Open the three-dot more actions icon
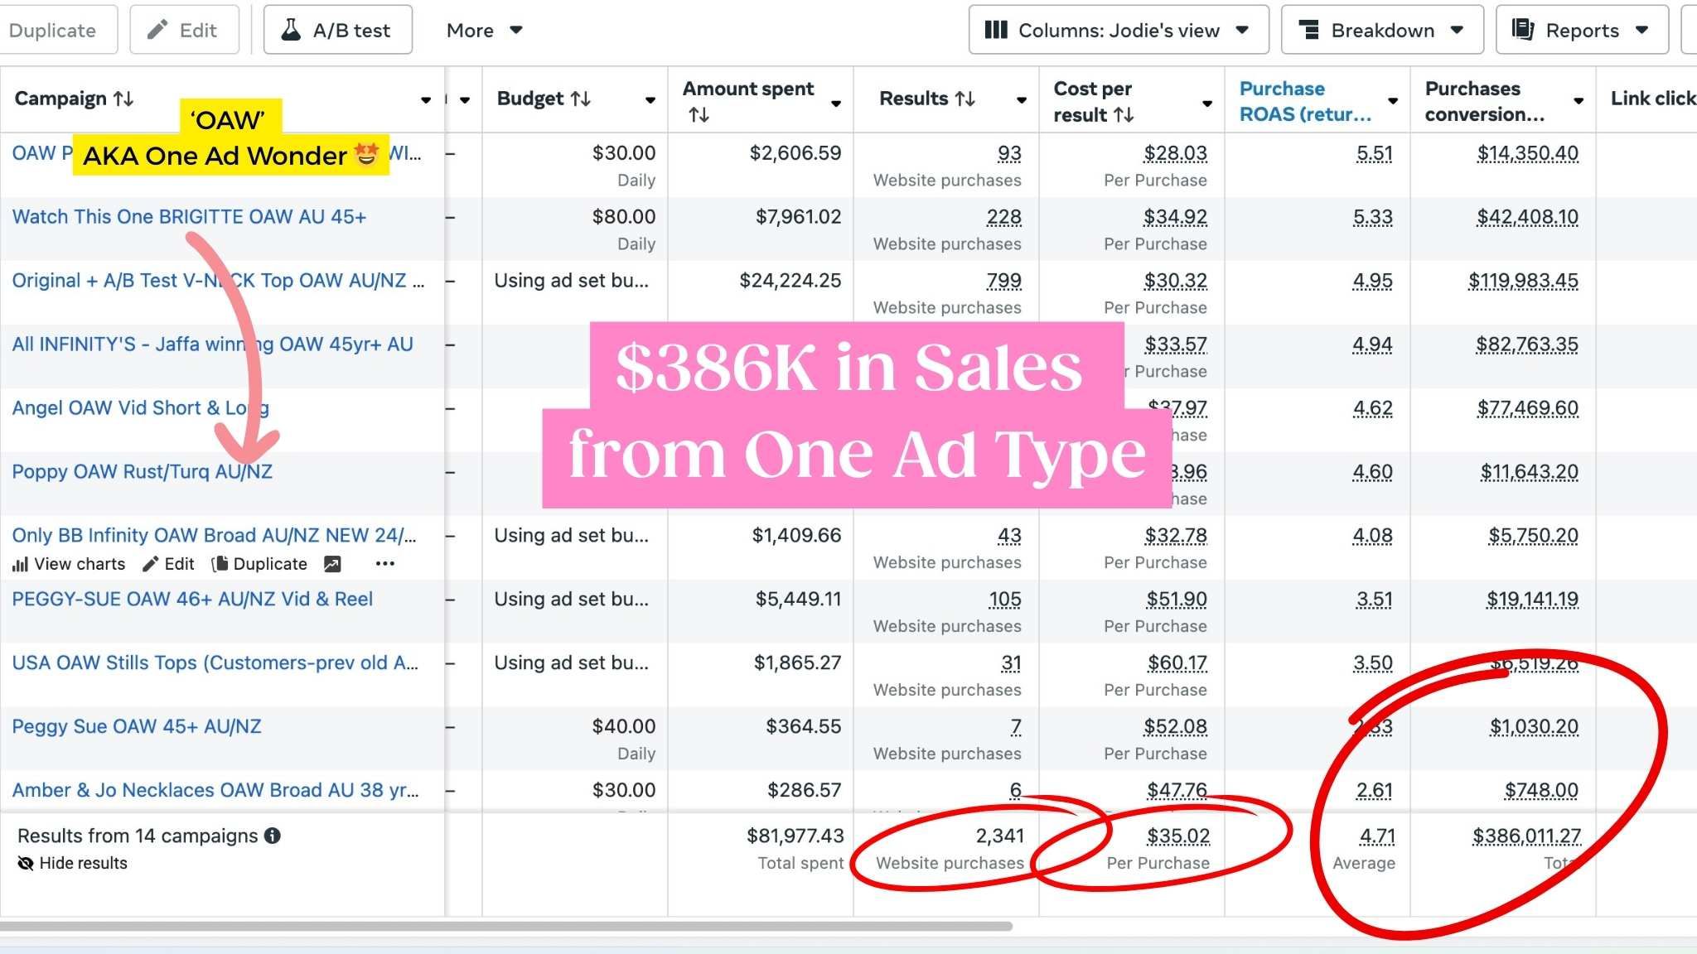1697x954 pixels. (385, 564)
